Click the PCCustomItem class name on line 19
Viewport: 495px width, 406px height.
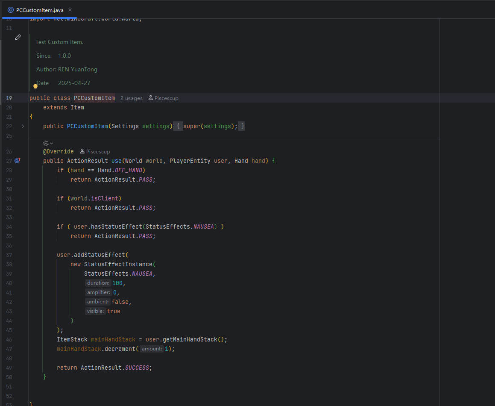[x=94, y=98]
